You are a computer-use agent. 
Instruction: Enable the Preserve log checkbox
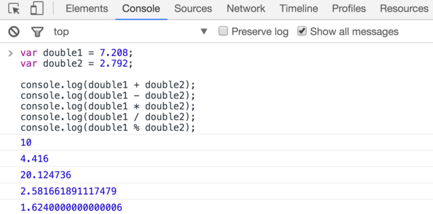click(x=223, y=31)
